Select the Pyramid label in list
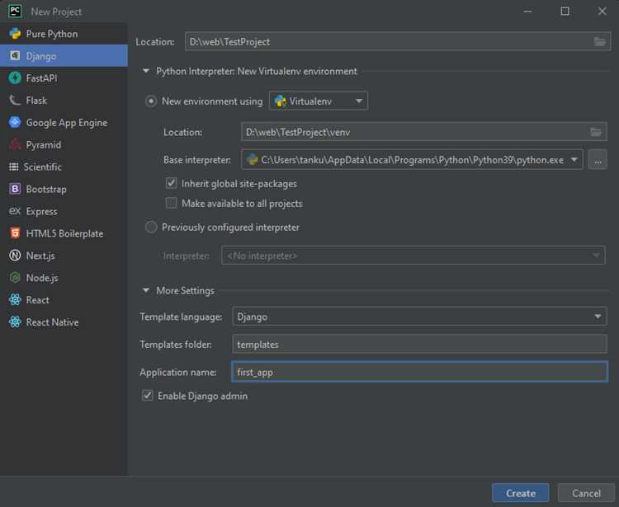Viewport: 619px width, 507px height. click(44, 145)
